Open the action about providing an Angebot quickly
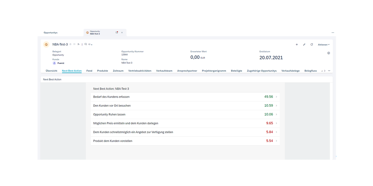The height and width of the screenshot is (186, 373). (185, 132)
